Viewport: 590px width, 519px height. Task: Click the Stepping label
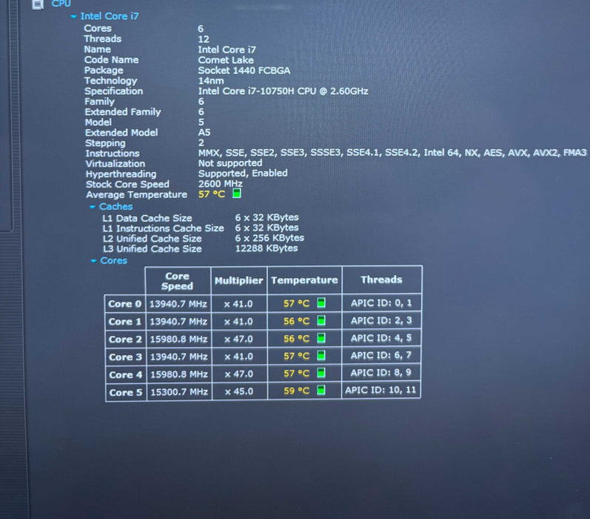pyautogui.click(x=105, y=143)
